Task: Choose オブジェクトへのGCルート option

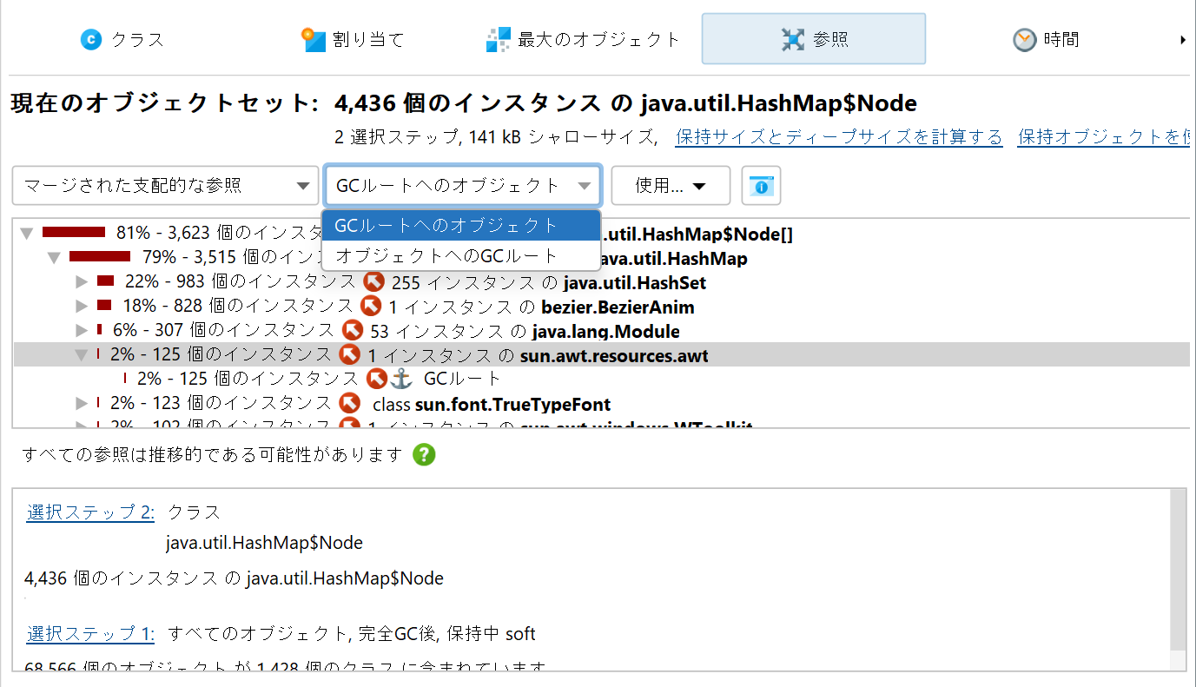Action: point(461,255)
